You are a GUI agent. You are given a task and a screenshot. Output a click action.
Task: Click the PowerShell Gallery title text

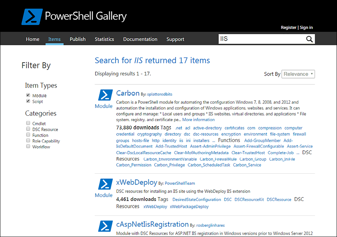86,16
